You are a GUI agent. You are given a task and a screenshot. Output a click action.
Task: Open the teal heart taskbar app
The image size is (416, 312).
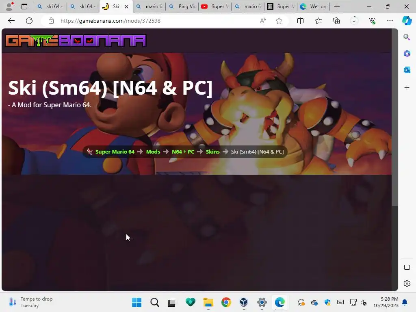(x=190, y=302)
